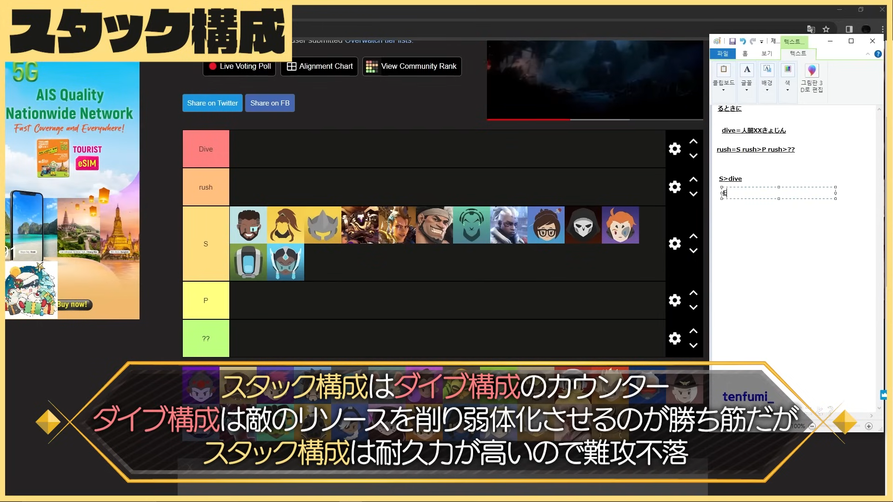Open the Alignment Chart button
The image size is (893, 502).
(x=320, y=66)
